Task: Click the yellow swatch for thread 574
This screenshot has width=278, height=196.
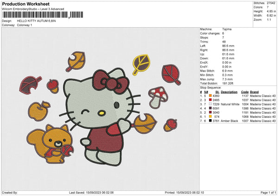Action: (210, 116)
